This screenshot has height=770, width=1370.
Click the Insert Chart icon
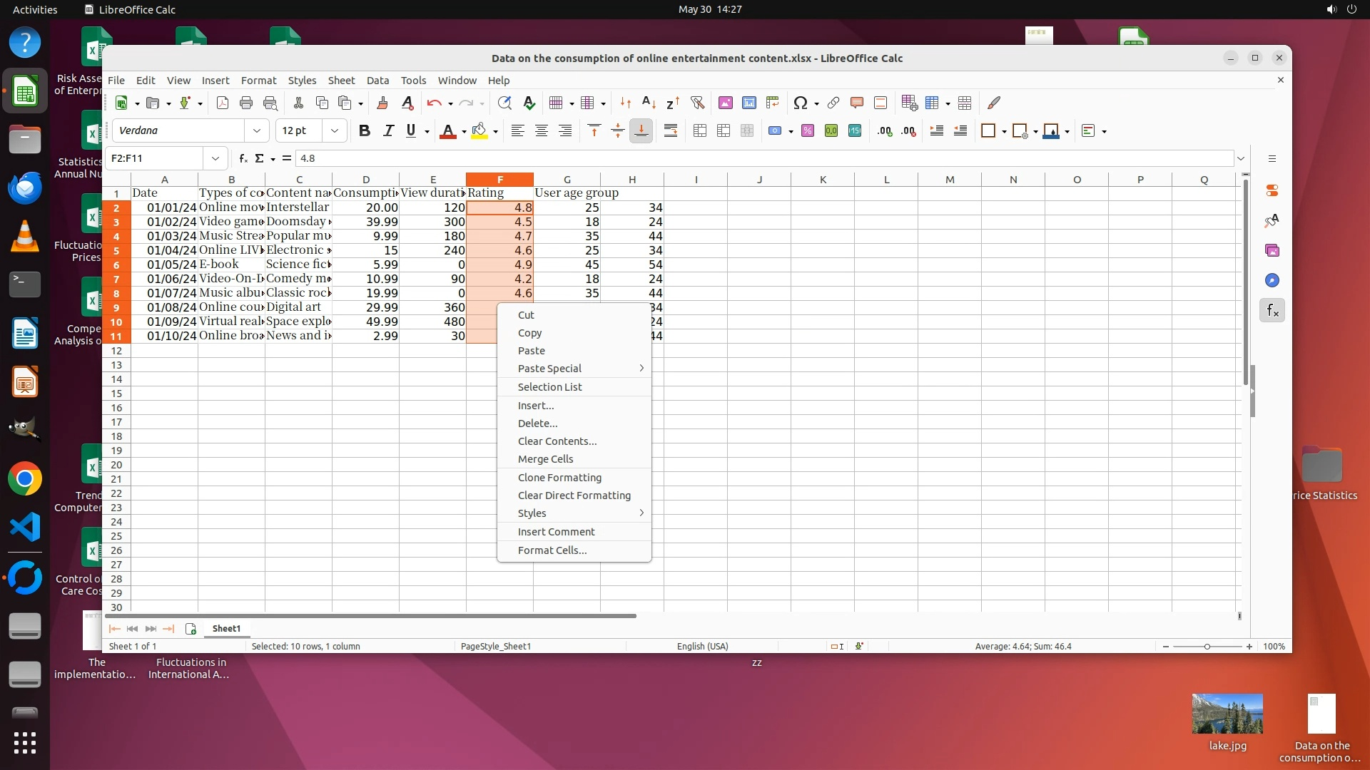coord(749,103)
